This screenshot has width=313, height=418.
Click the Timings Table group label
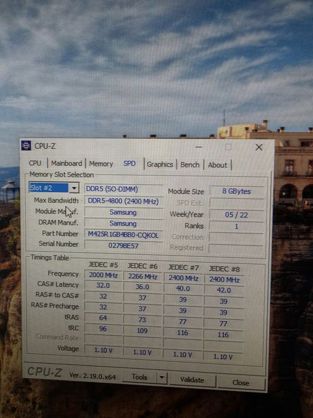point(49,257)
